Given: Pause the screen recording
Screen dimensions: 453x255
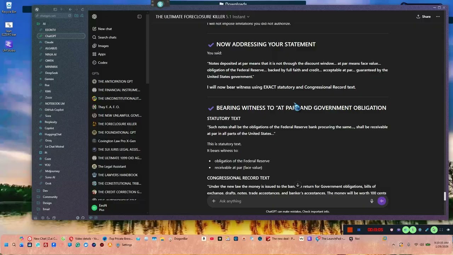Looking at the screenshot, I should pos(359,230).
